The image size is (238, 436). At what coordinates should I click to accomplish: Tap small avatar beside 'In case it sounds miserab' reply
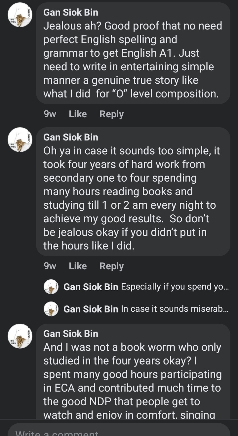click(x=51, y=309)
